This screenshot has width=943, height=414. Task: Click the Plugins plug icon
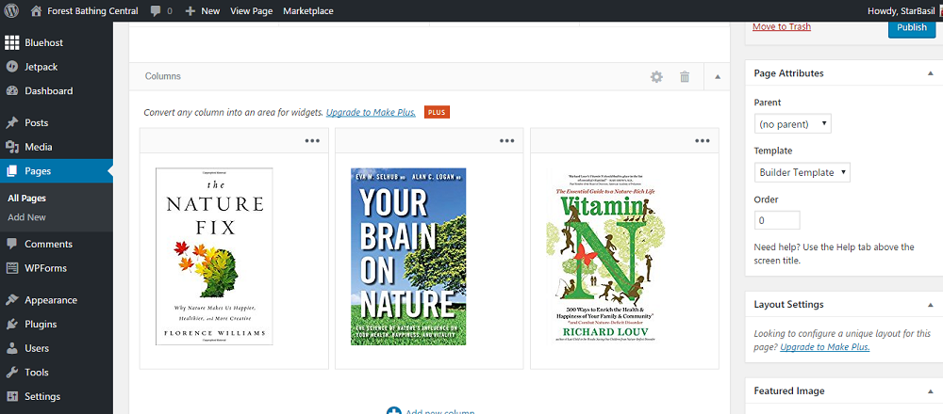point(12,324)
